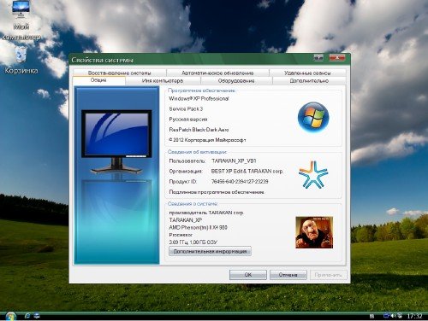
Task: Click the Русская версия line
Action: [188, 120]
